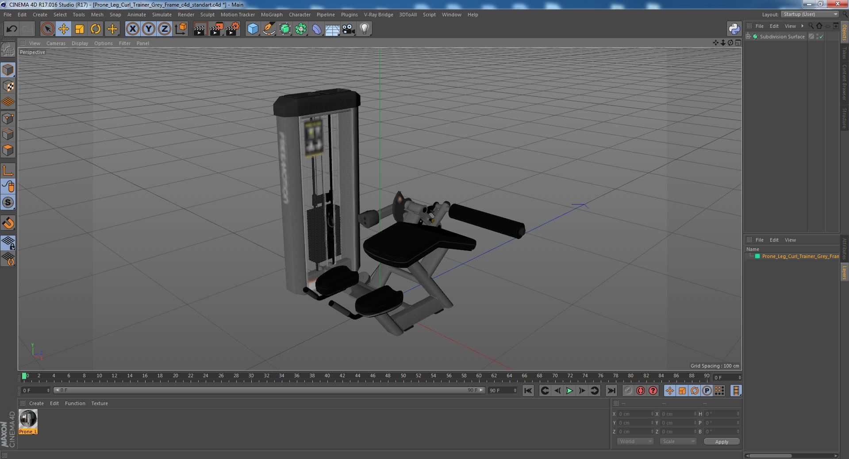The image size is (849, 459).
Task: Add a Camera object
Action: (x=349, y=29)
